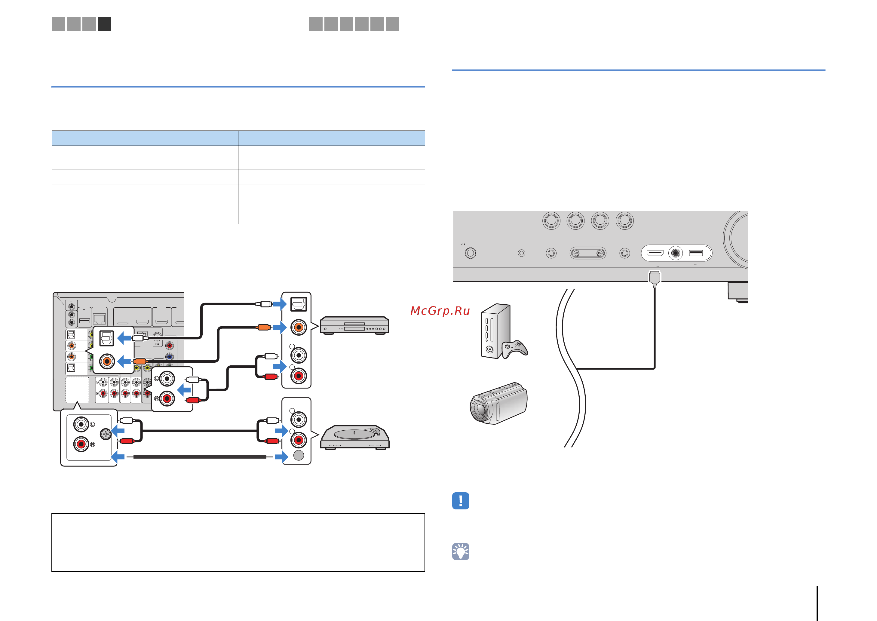Click the ground screw terminal beside the phono jacks
The height and width of the screenshot is (621, 877).
pyautogui.click(x=106, y=434)
